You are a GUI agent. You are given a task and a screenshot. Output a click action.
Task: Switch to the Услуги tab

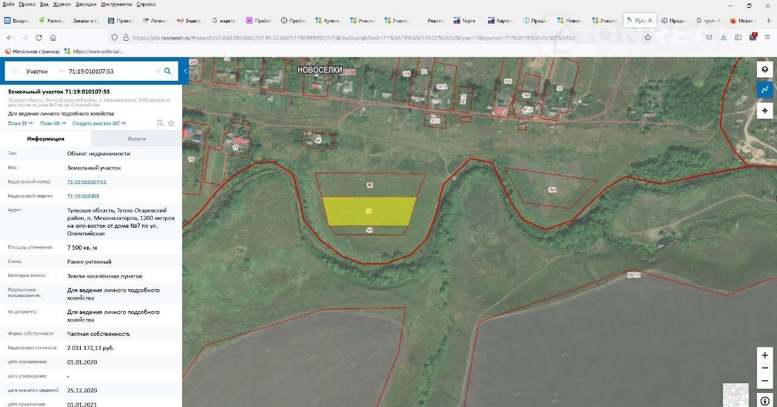pos(137,139)
